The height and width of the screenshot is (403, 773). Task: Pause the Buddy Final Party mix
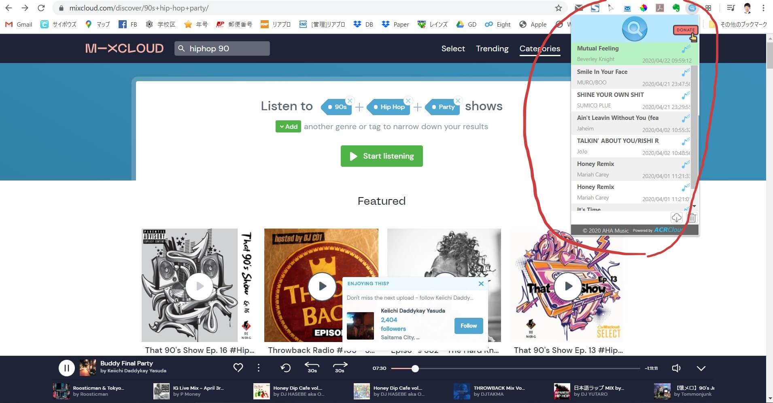tap(67, 368)
